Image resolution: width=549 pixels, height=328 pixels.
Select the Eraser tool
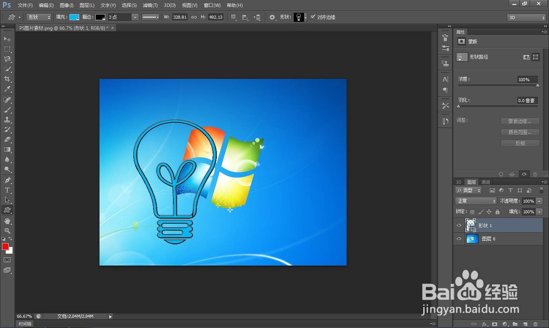coord(7,139)
